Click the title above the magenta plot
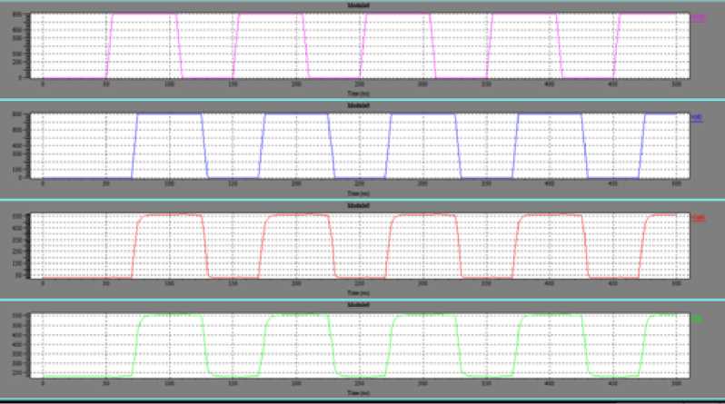 358,5
